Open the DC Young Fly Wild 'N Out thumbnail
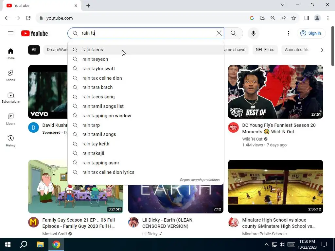This screenshot has width=335, height=251. pos(275,92)
